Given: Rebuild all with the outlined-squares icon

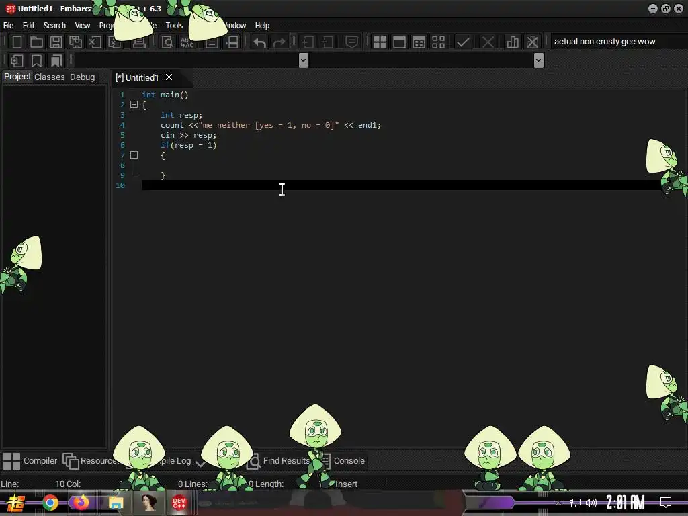Looking at the screenshot, I should click(438, 42).
